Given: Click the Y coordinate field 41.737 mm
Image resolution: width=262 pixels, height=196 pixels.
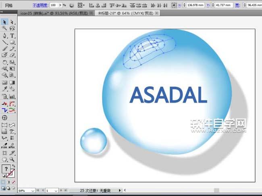Looking at the screenshot, I should pyautogui.click(x=224, y=5).
